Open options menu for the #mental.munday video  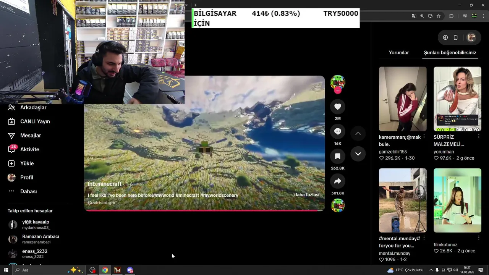(x=424, y=238)
